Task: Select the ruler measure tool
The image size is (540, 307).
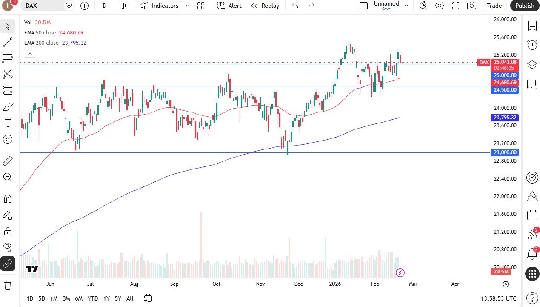Action: click(7, 161)
